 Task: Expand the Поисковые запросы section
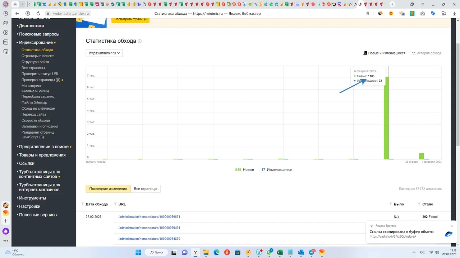click(x=39, y=34)
